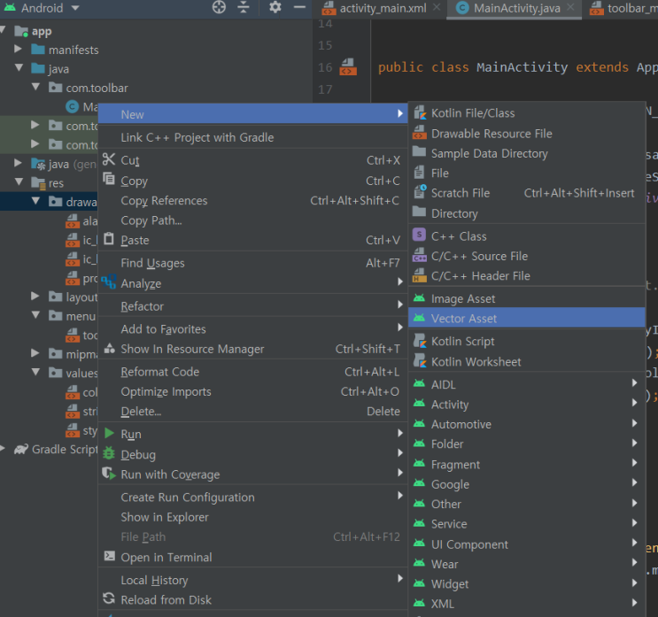Open the Service submenu

click(x=526, y=523)
